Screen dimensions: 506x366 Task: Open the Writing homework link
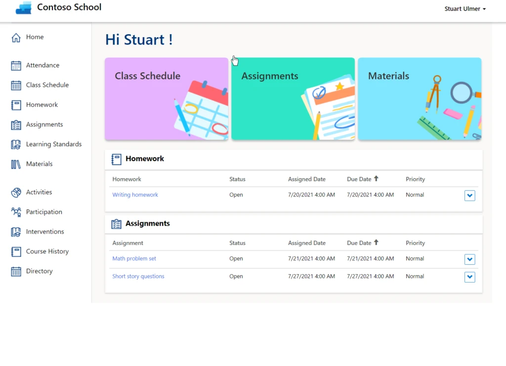point(135,195)
